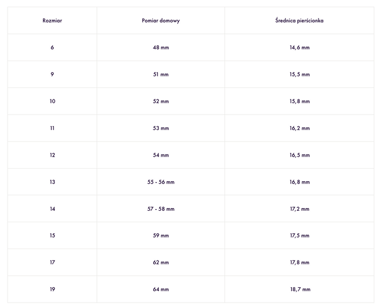
Task: Select the "15,5 mm" diameter value
Action: (299, 74)
